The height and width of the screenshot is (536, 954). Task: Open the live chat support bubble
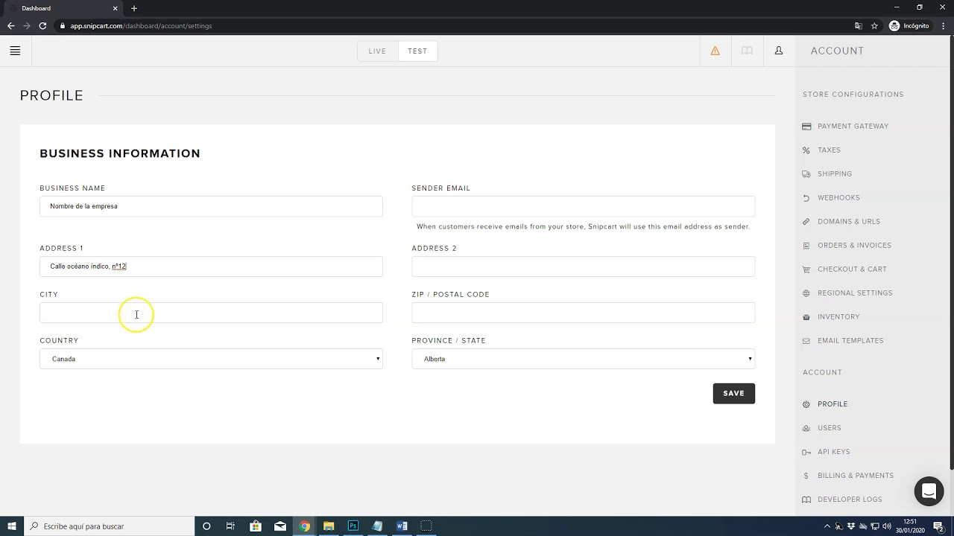click(929, 491)
